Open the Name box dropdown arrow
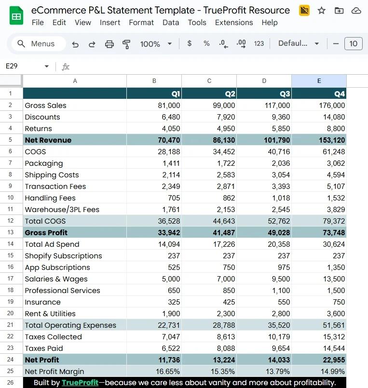368x388 pixels. [x=46, y=67]
